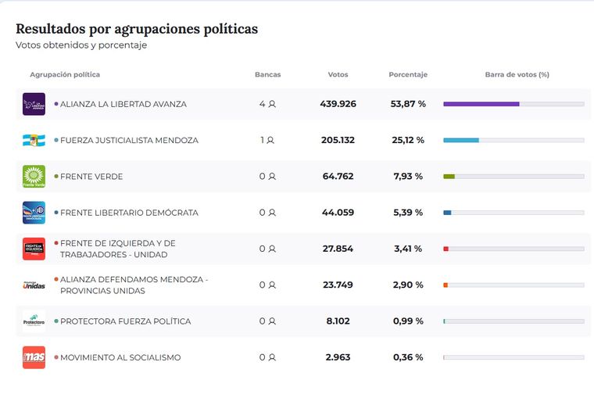
Task: Click the Movimiento al Socialismo MAS logo
Action: coord(34,357)
